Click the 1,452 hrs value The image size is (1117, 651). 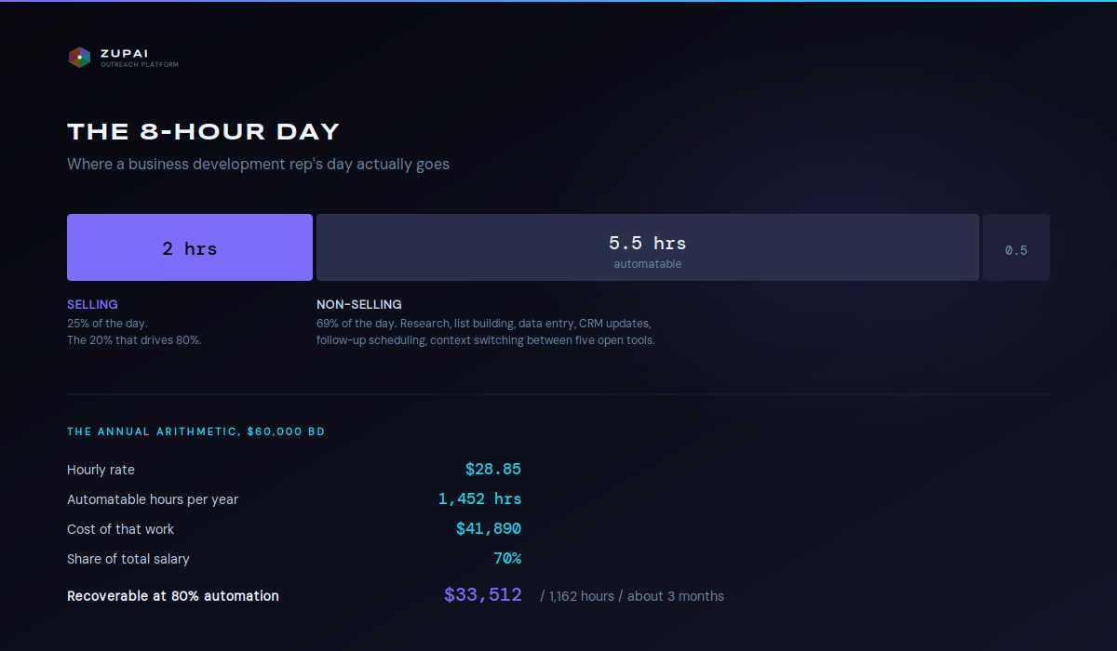480,499
